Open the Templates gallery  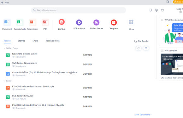[x=114, y=24]
